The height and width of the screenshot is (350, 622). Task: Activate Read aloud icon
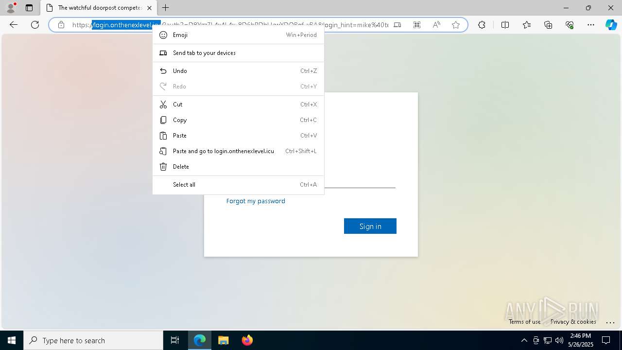[436, 25]
